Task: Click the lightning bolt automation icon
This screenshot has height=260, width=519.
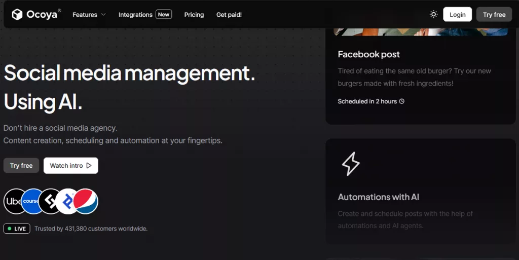Action: [x=351, y=164]
